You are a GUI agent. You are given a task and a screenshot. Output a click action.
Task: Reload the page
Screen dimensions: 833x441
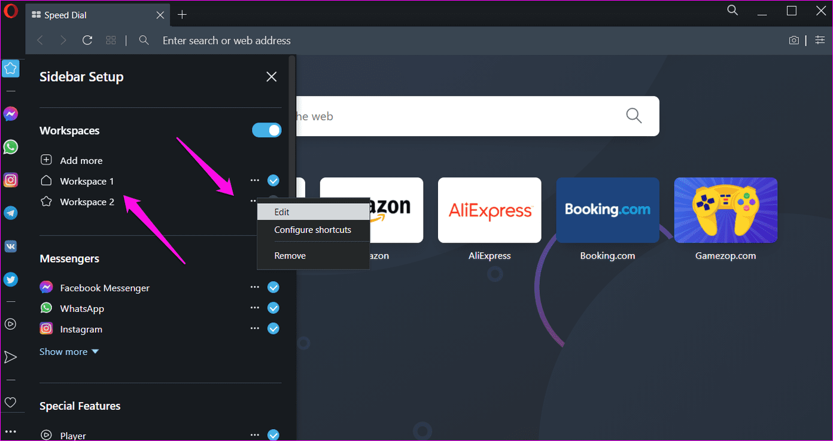point(87,41)
